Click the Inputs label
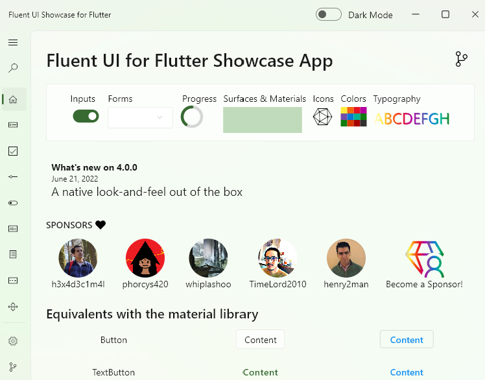 point(82,99)
